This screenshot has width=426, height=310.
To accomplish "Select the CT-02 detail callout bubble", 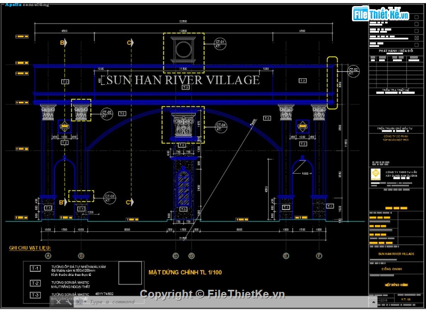I will 353,71.
